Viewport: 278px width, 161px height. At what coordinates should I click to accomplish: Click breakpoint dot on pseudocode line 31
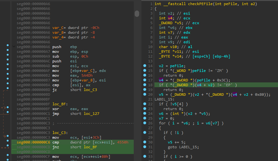tap(145, 147)
